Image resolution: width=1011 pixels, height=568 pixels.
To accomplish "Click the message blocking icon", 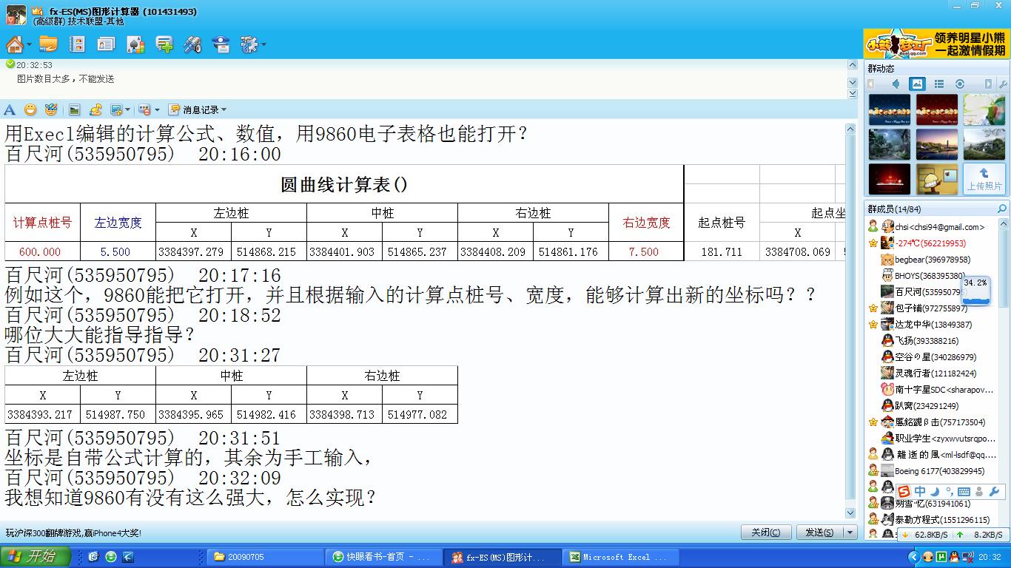I will [x=144, y=109].
